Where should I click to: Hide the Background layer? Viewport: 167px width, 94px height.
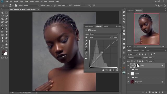click(x=128, y=82)
